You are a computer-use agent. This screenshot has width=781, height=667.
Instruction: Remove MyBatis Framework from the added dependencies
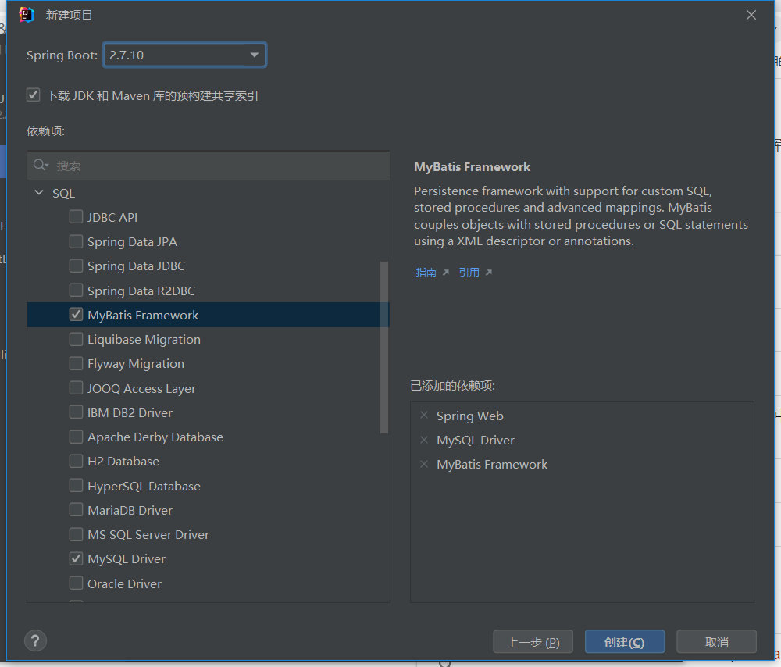(424, 464)
